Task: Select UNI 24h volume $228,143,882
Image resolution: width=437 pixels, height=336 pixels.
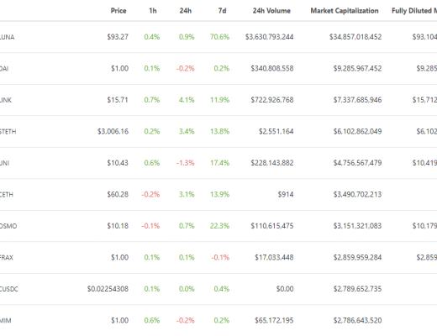Action: (272, 163)
